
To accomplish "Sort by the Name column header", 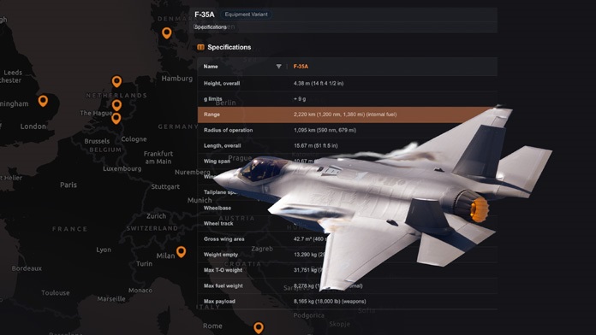I will tap(211, 67).
